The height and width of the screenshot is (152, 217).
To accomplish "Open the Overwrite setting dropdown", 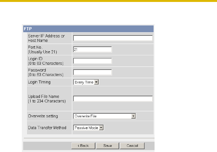I will click(105, 116).
